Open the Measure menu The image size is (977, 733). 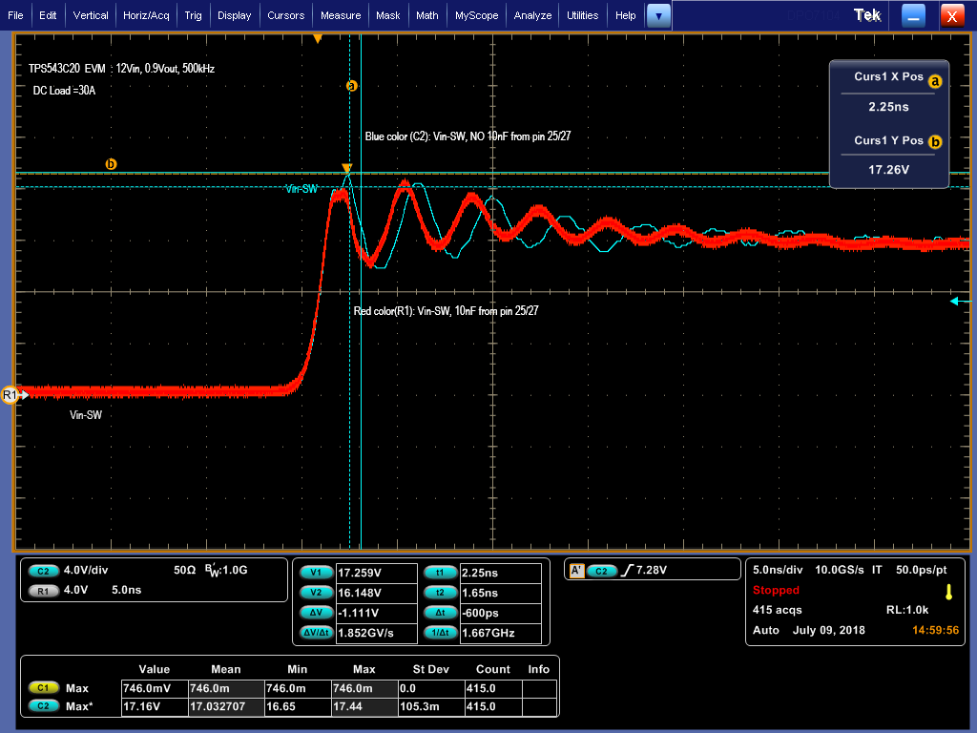point(341,15)
